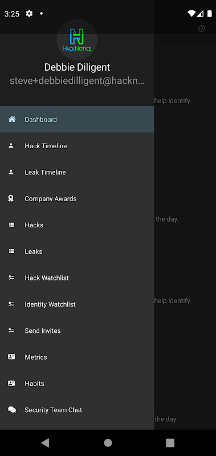The width and height of the screenshot is (216, 456).
Task: Click the Habits card icon
Action: click(x=11, y=383)
